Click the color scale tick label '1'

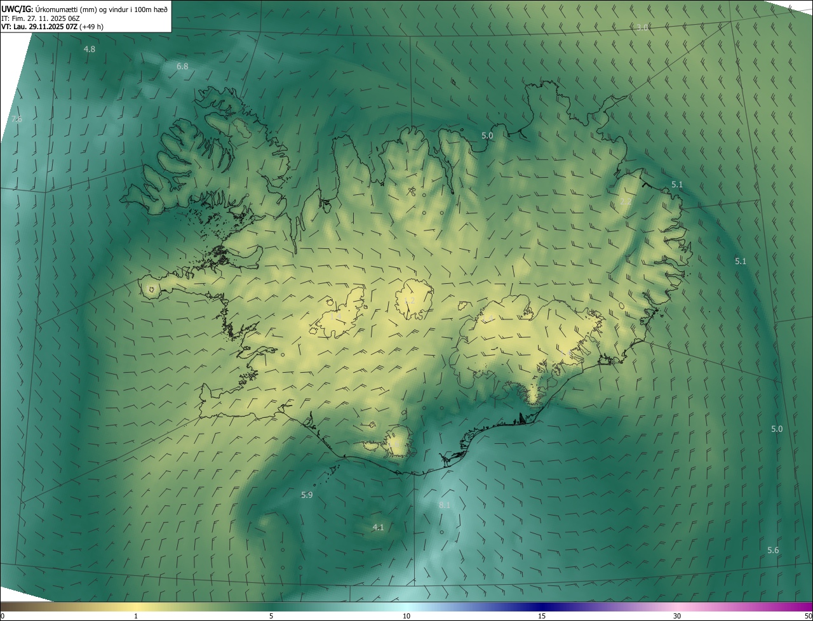pyautogui.click(x=136, y=616)
